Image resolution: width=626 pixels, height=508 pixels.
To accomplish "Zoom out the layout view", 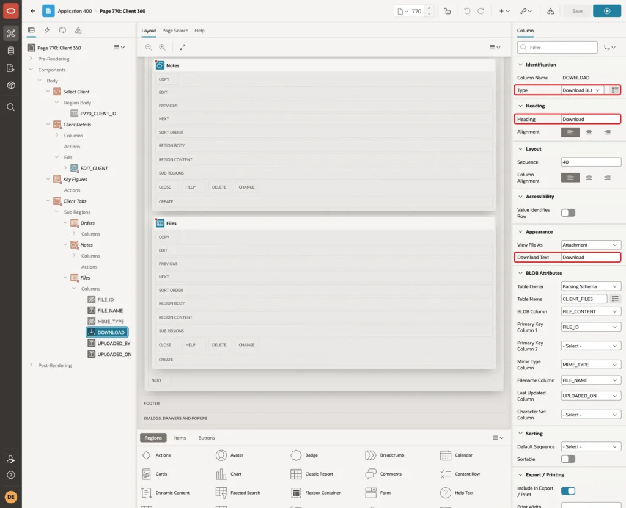I will coord(149,48).
